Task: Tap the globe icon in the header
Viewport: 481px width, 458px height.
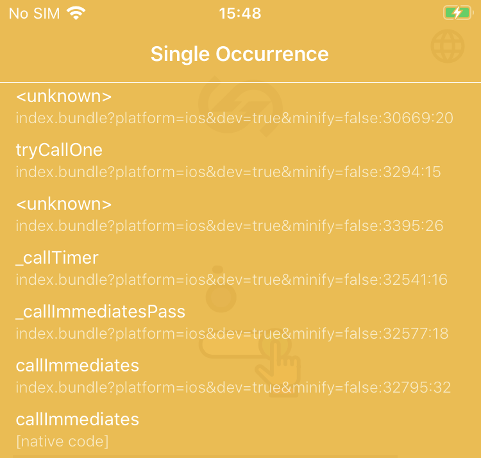Action: (x=447, y=46)
